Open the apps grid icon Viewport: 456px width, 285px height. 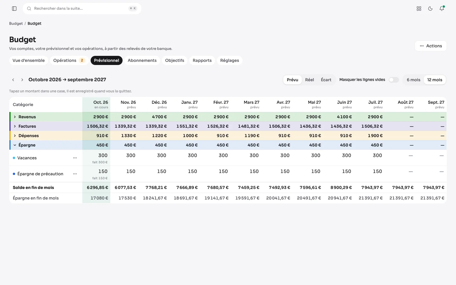pos(419,9)
